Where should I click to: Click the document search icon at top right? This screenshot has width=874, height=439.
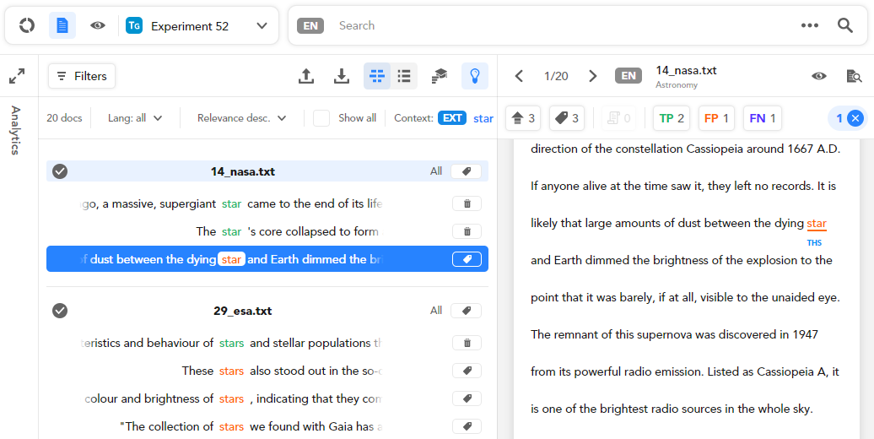854,76
